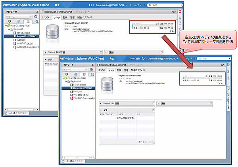The height and width of the screenshot is (167, 238).
Task: Open red alarms sidebar icon, front window
Action: pyautogui.click(x=228, y=65)
